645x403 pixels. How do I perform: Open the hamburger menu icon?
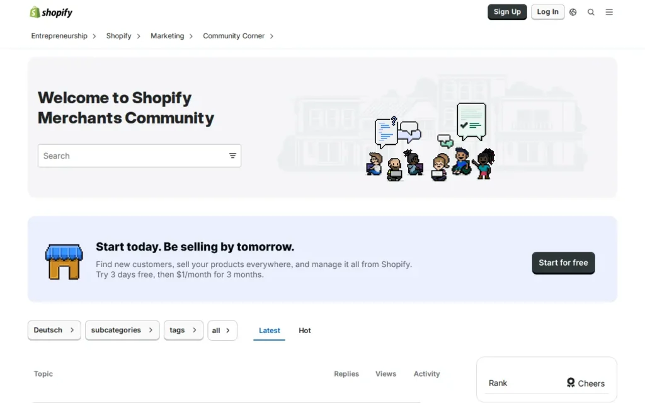click(609, 13)
